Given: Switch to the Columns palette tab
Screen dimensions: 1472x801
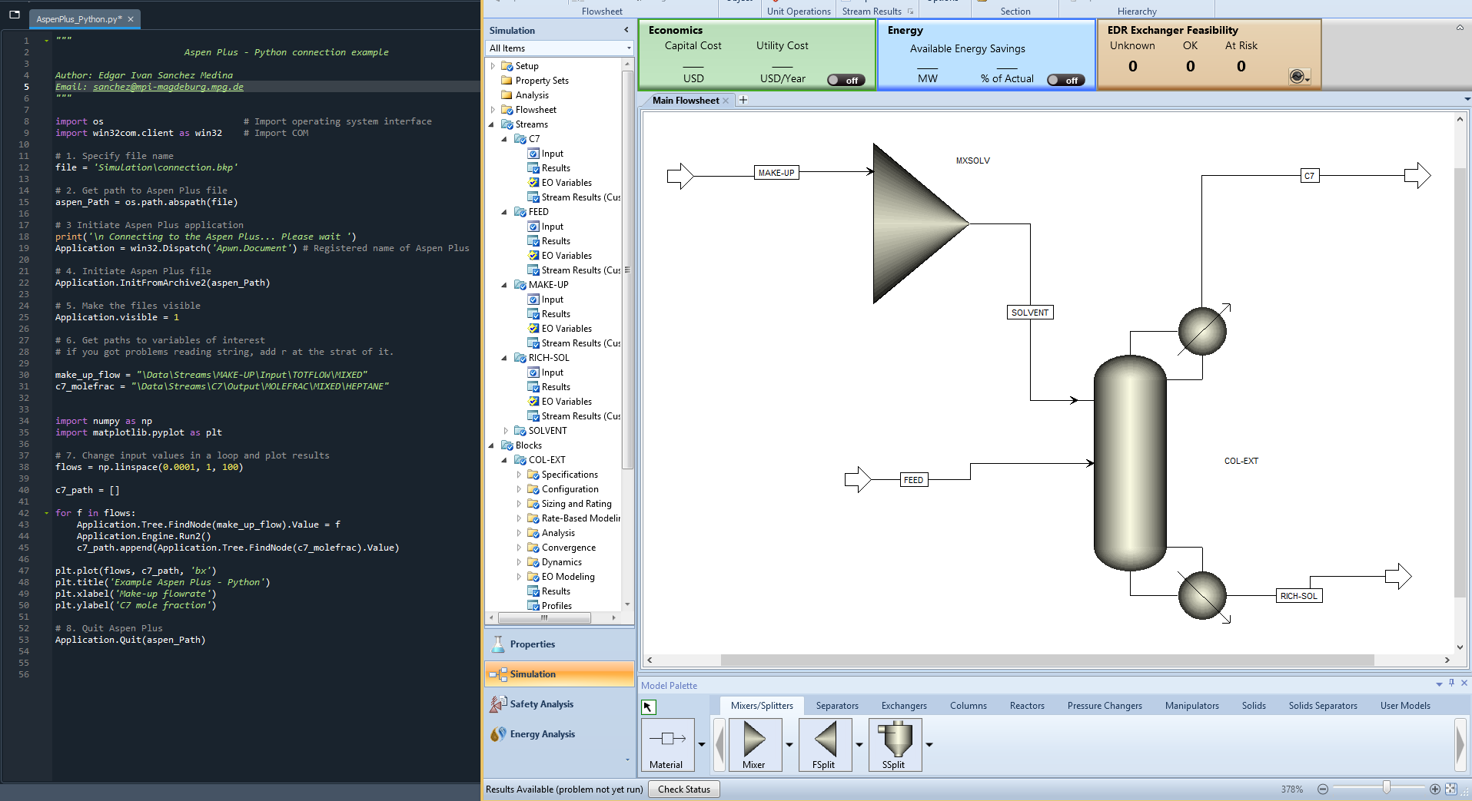Looking at the screenshot, I should 968,706.
